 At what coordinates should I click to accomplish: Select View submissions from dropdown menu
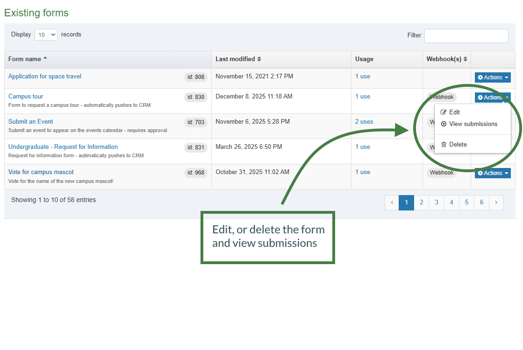point(473,124)
